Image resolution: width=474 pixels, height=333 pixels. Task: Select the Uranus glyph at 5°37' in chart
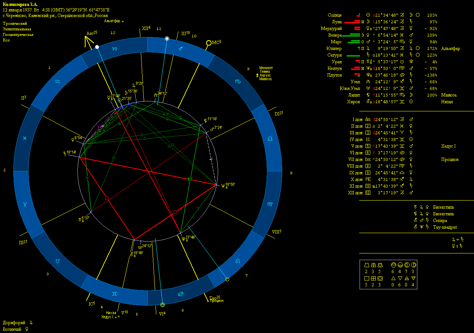coord(80,219)
